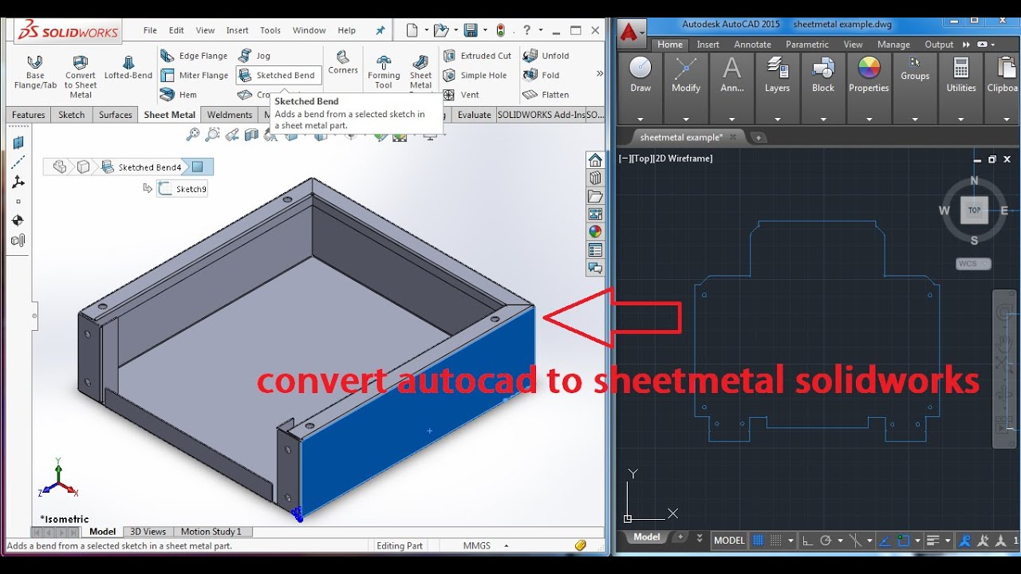The image size is (1021, 574).
Task: Click the Sketched Bend tool
Action: click(x=278, y=75)
